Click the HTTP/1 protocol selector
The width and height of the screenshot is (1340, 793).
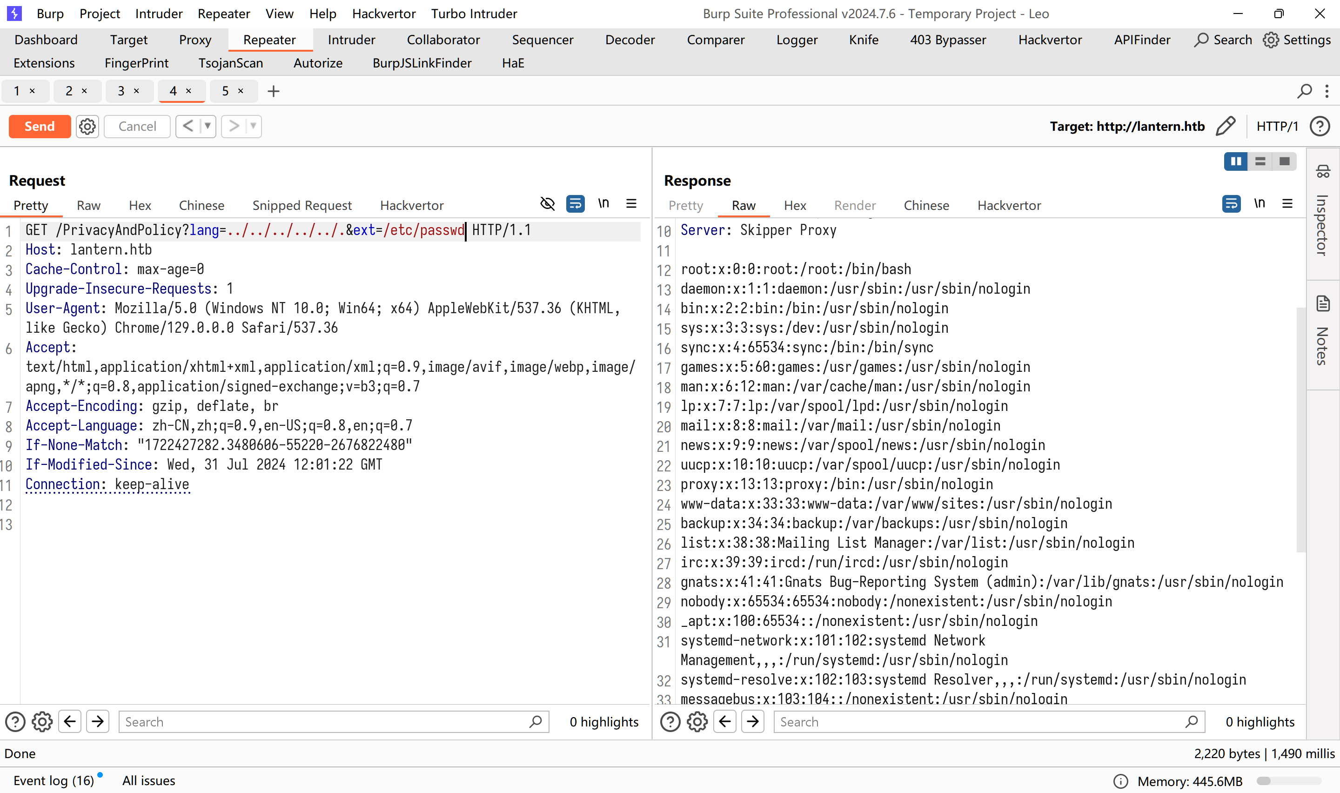pos(1277,126)
